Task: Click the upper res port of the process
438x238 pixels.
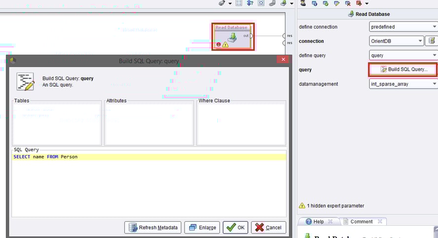Action: pyautogui.click(x=284, y=36)
